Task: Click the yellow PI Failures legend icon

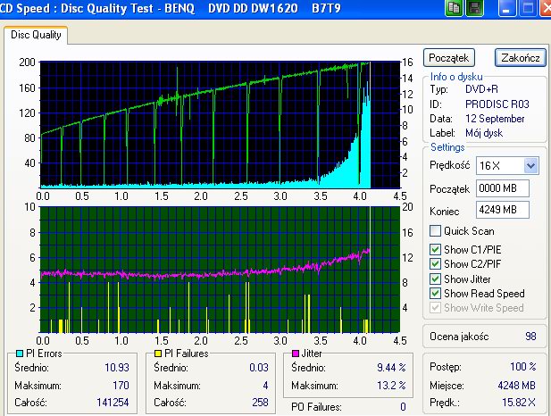Action: click(x=158, y=354)
